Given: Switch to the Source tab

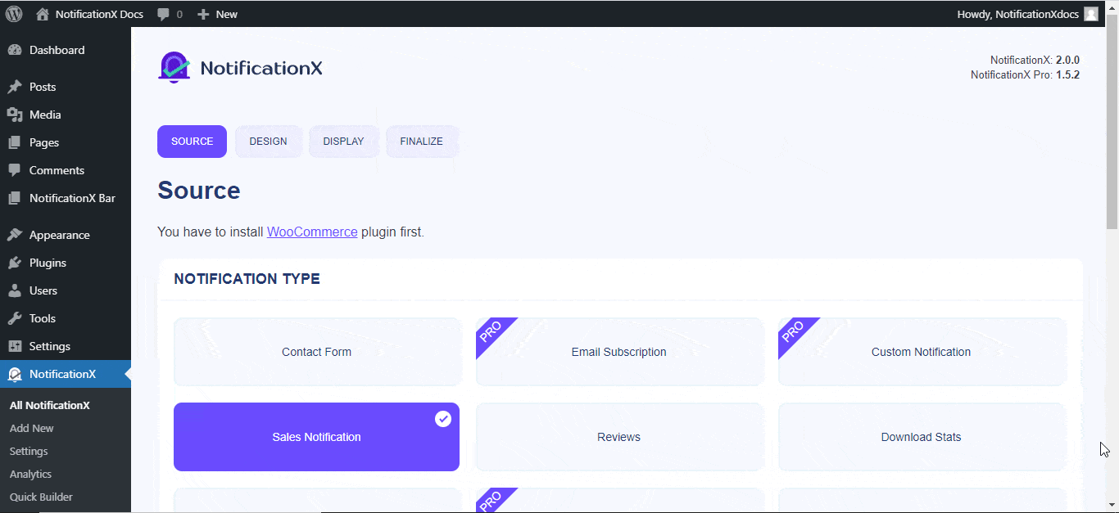Looking at the screenshot, I should click(x=192, y=142).
